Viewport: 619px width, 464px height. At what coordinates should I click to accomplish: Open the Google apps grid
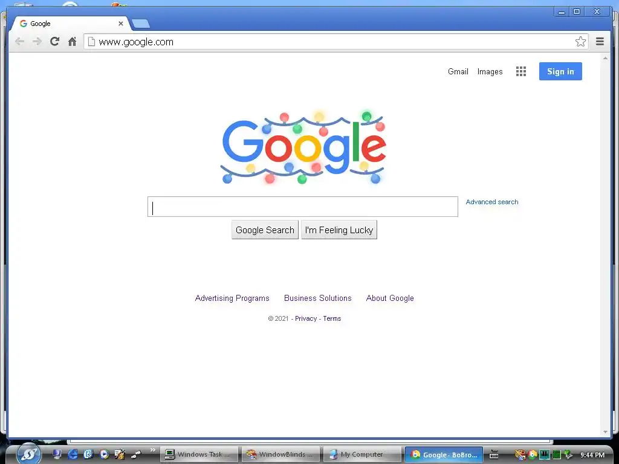point(520,71)
